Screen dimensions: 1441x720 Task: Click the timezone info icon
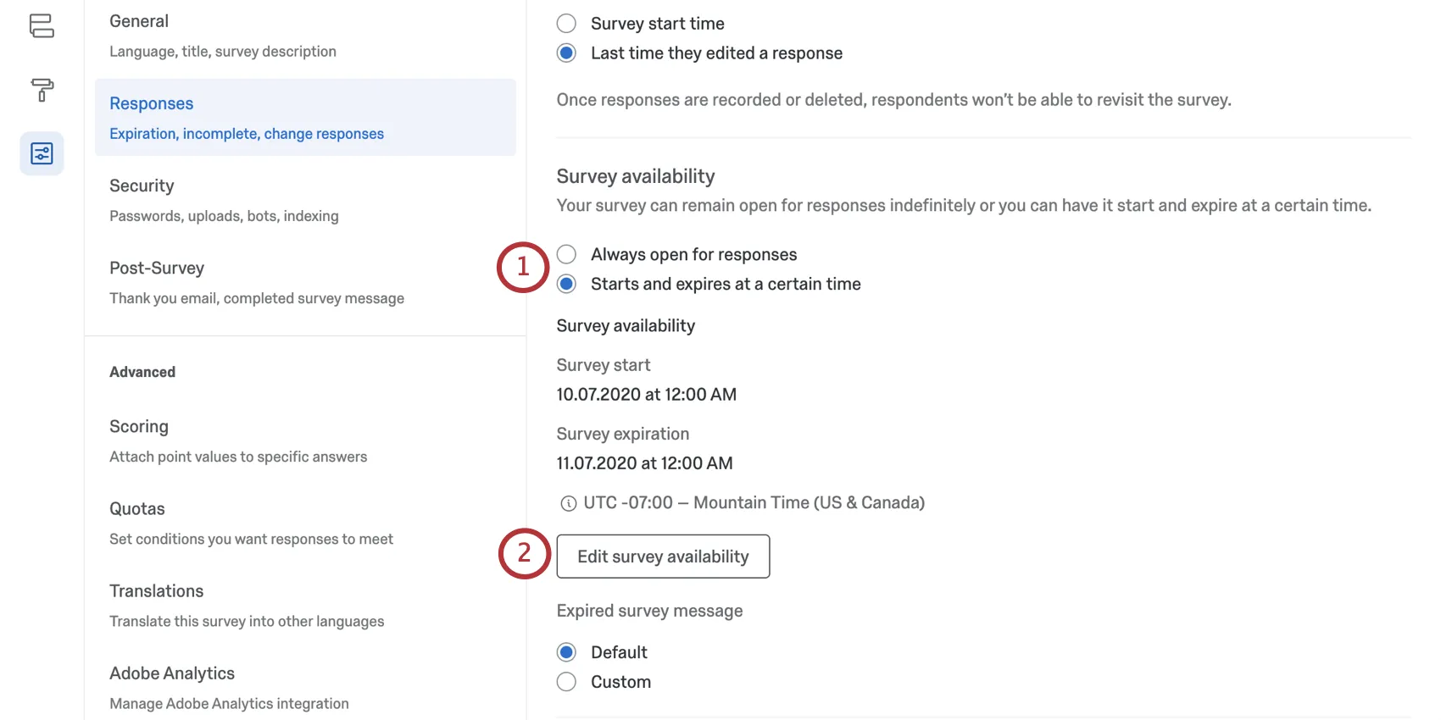pos(568,504)
